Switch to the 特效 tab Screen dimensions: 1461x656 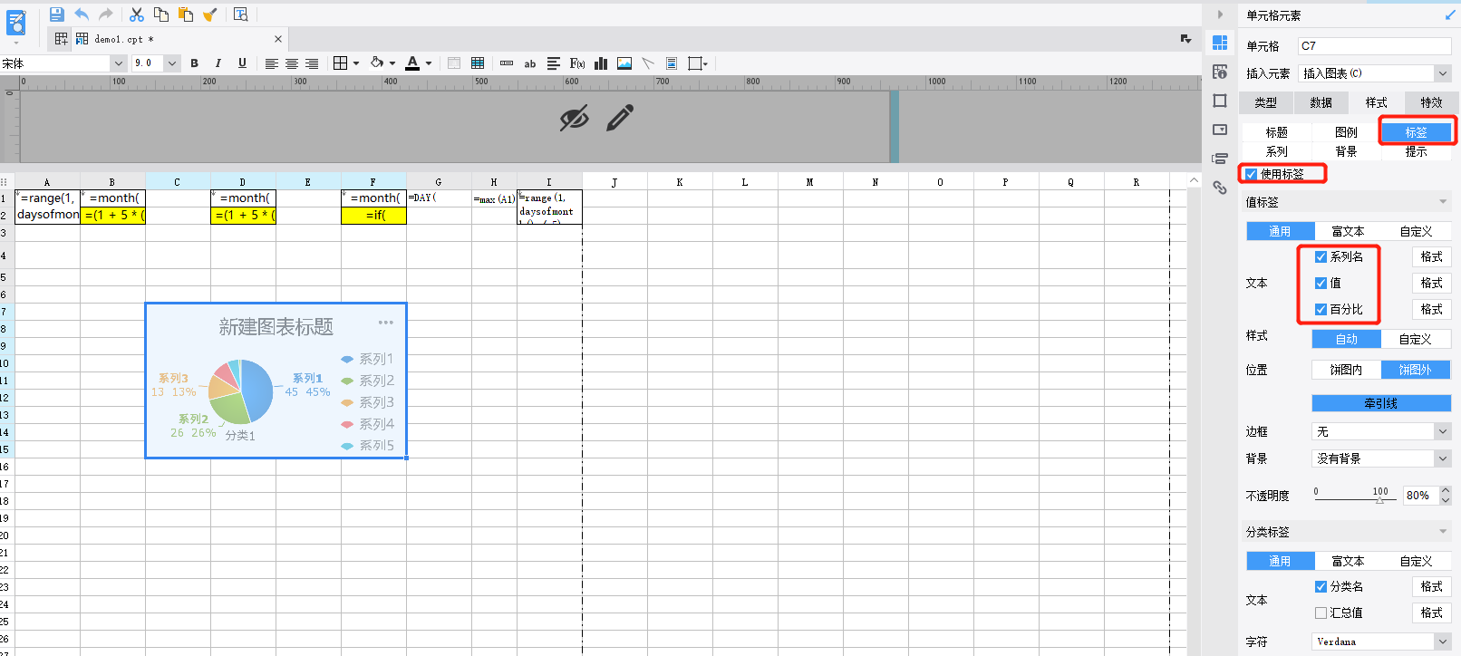click(1431, 102)
